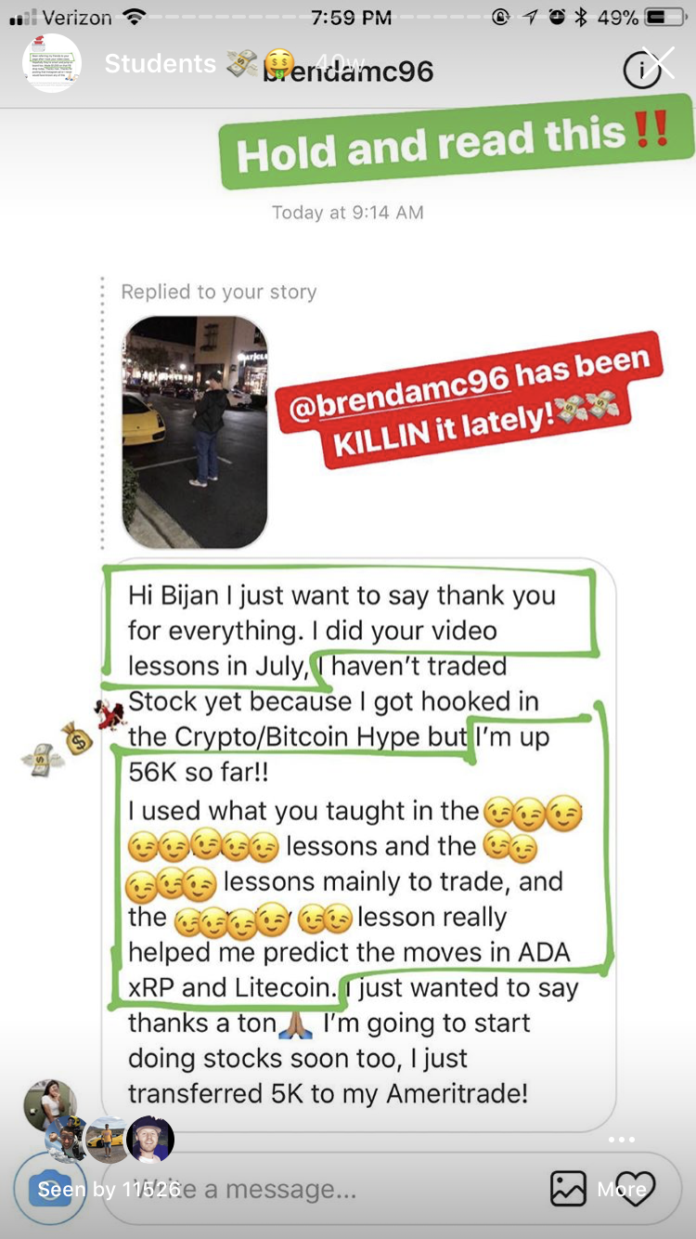Tap the Students highlight title

(x=161, y=63)
